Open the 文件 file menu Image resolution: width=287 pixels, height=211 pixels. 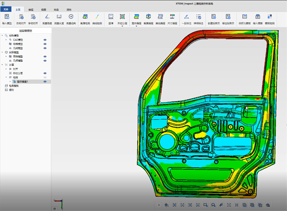tap(6, 9)
